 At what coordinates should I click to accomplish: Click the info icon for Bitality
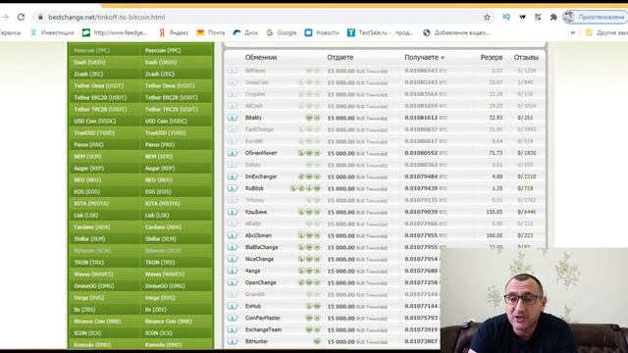[x=233, y=118]
